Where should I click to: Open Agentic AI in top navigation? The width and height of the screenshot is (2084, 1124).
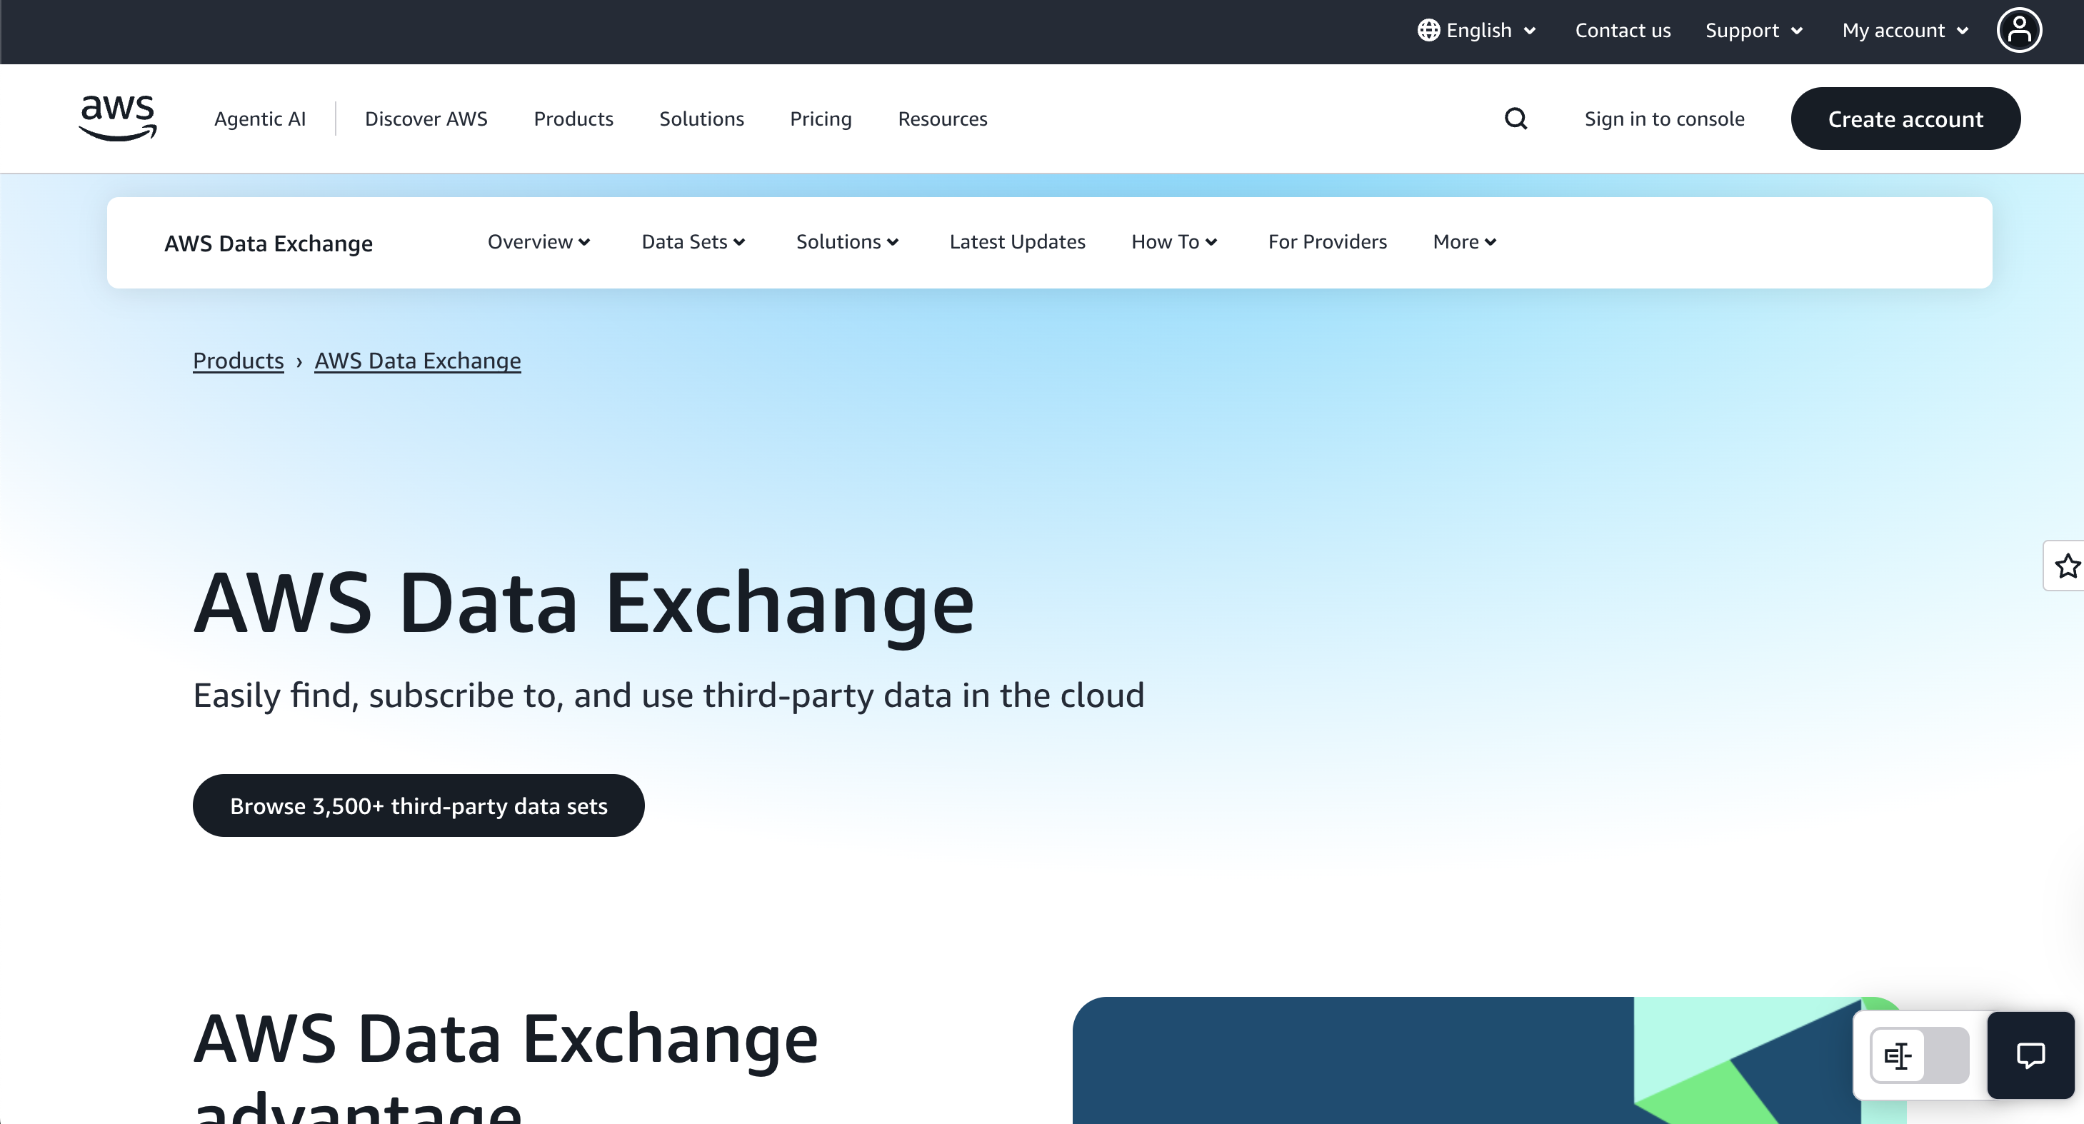[x=260, y=119]
